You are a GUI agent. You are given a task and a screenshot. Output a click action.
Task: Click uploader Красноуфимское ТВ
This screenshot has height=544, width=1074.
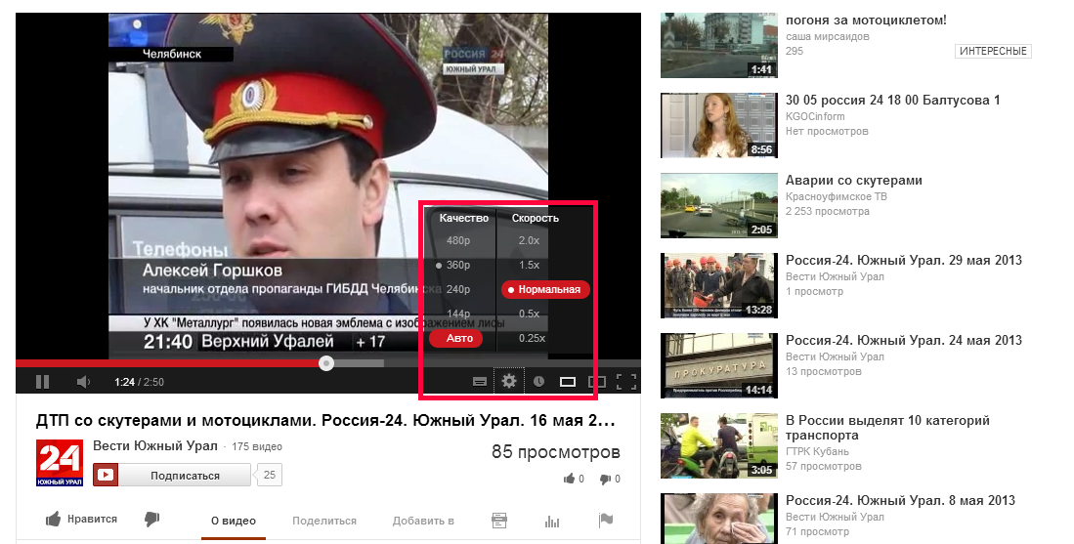(837, 196)
